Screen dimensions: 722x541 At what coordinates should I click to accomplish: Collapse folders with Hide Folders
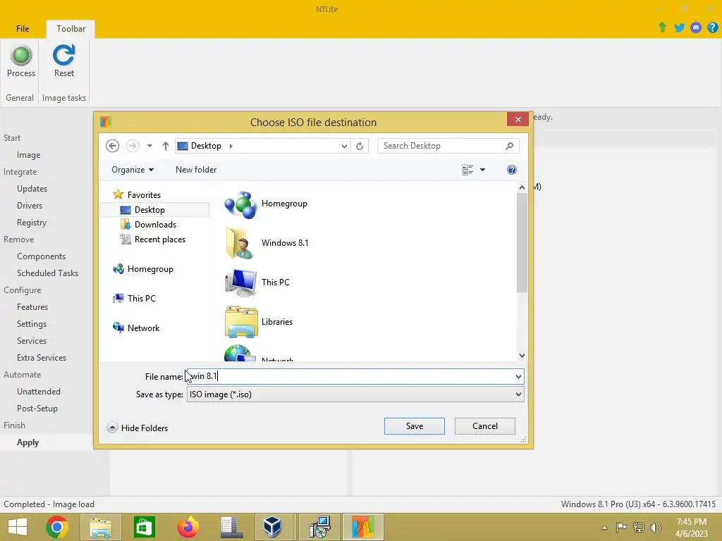point(137,428)
